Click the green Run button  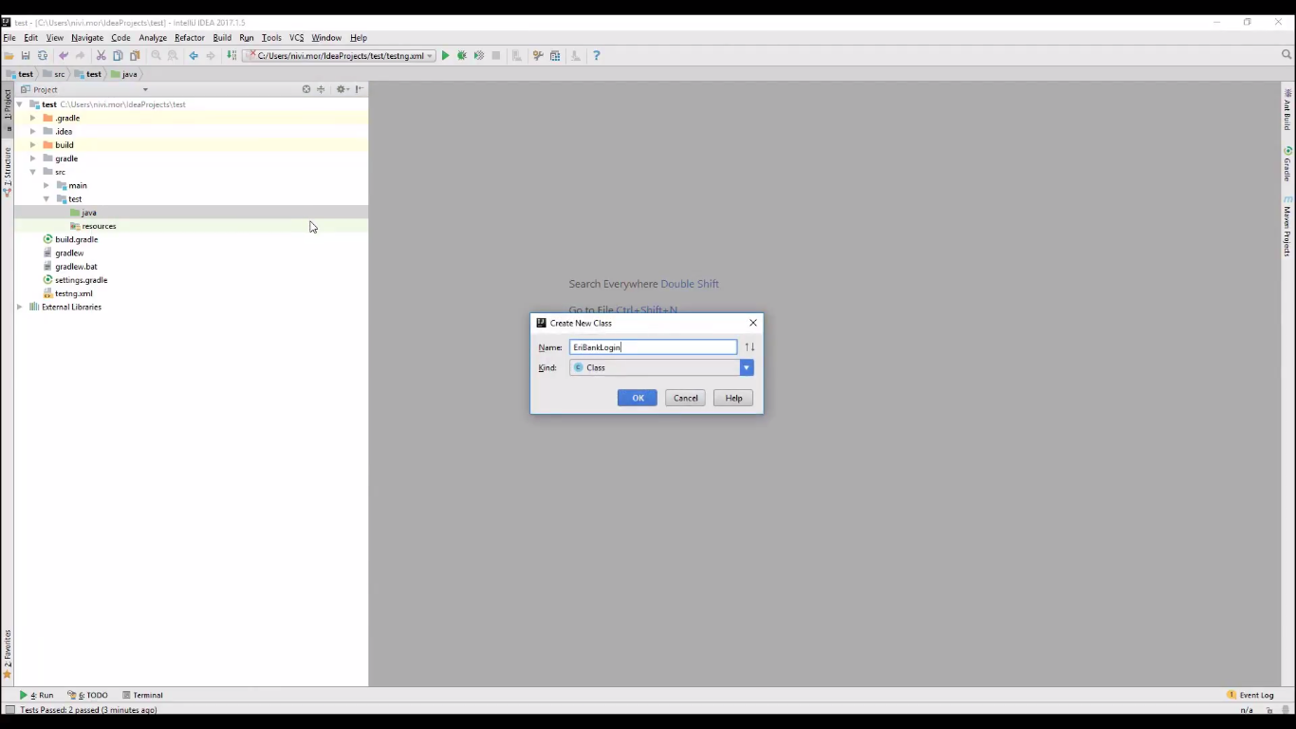(x=445, y=56)
